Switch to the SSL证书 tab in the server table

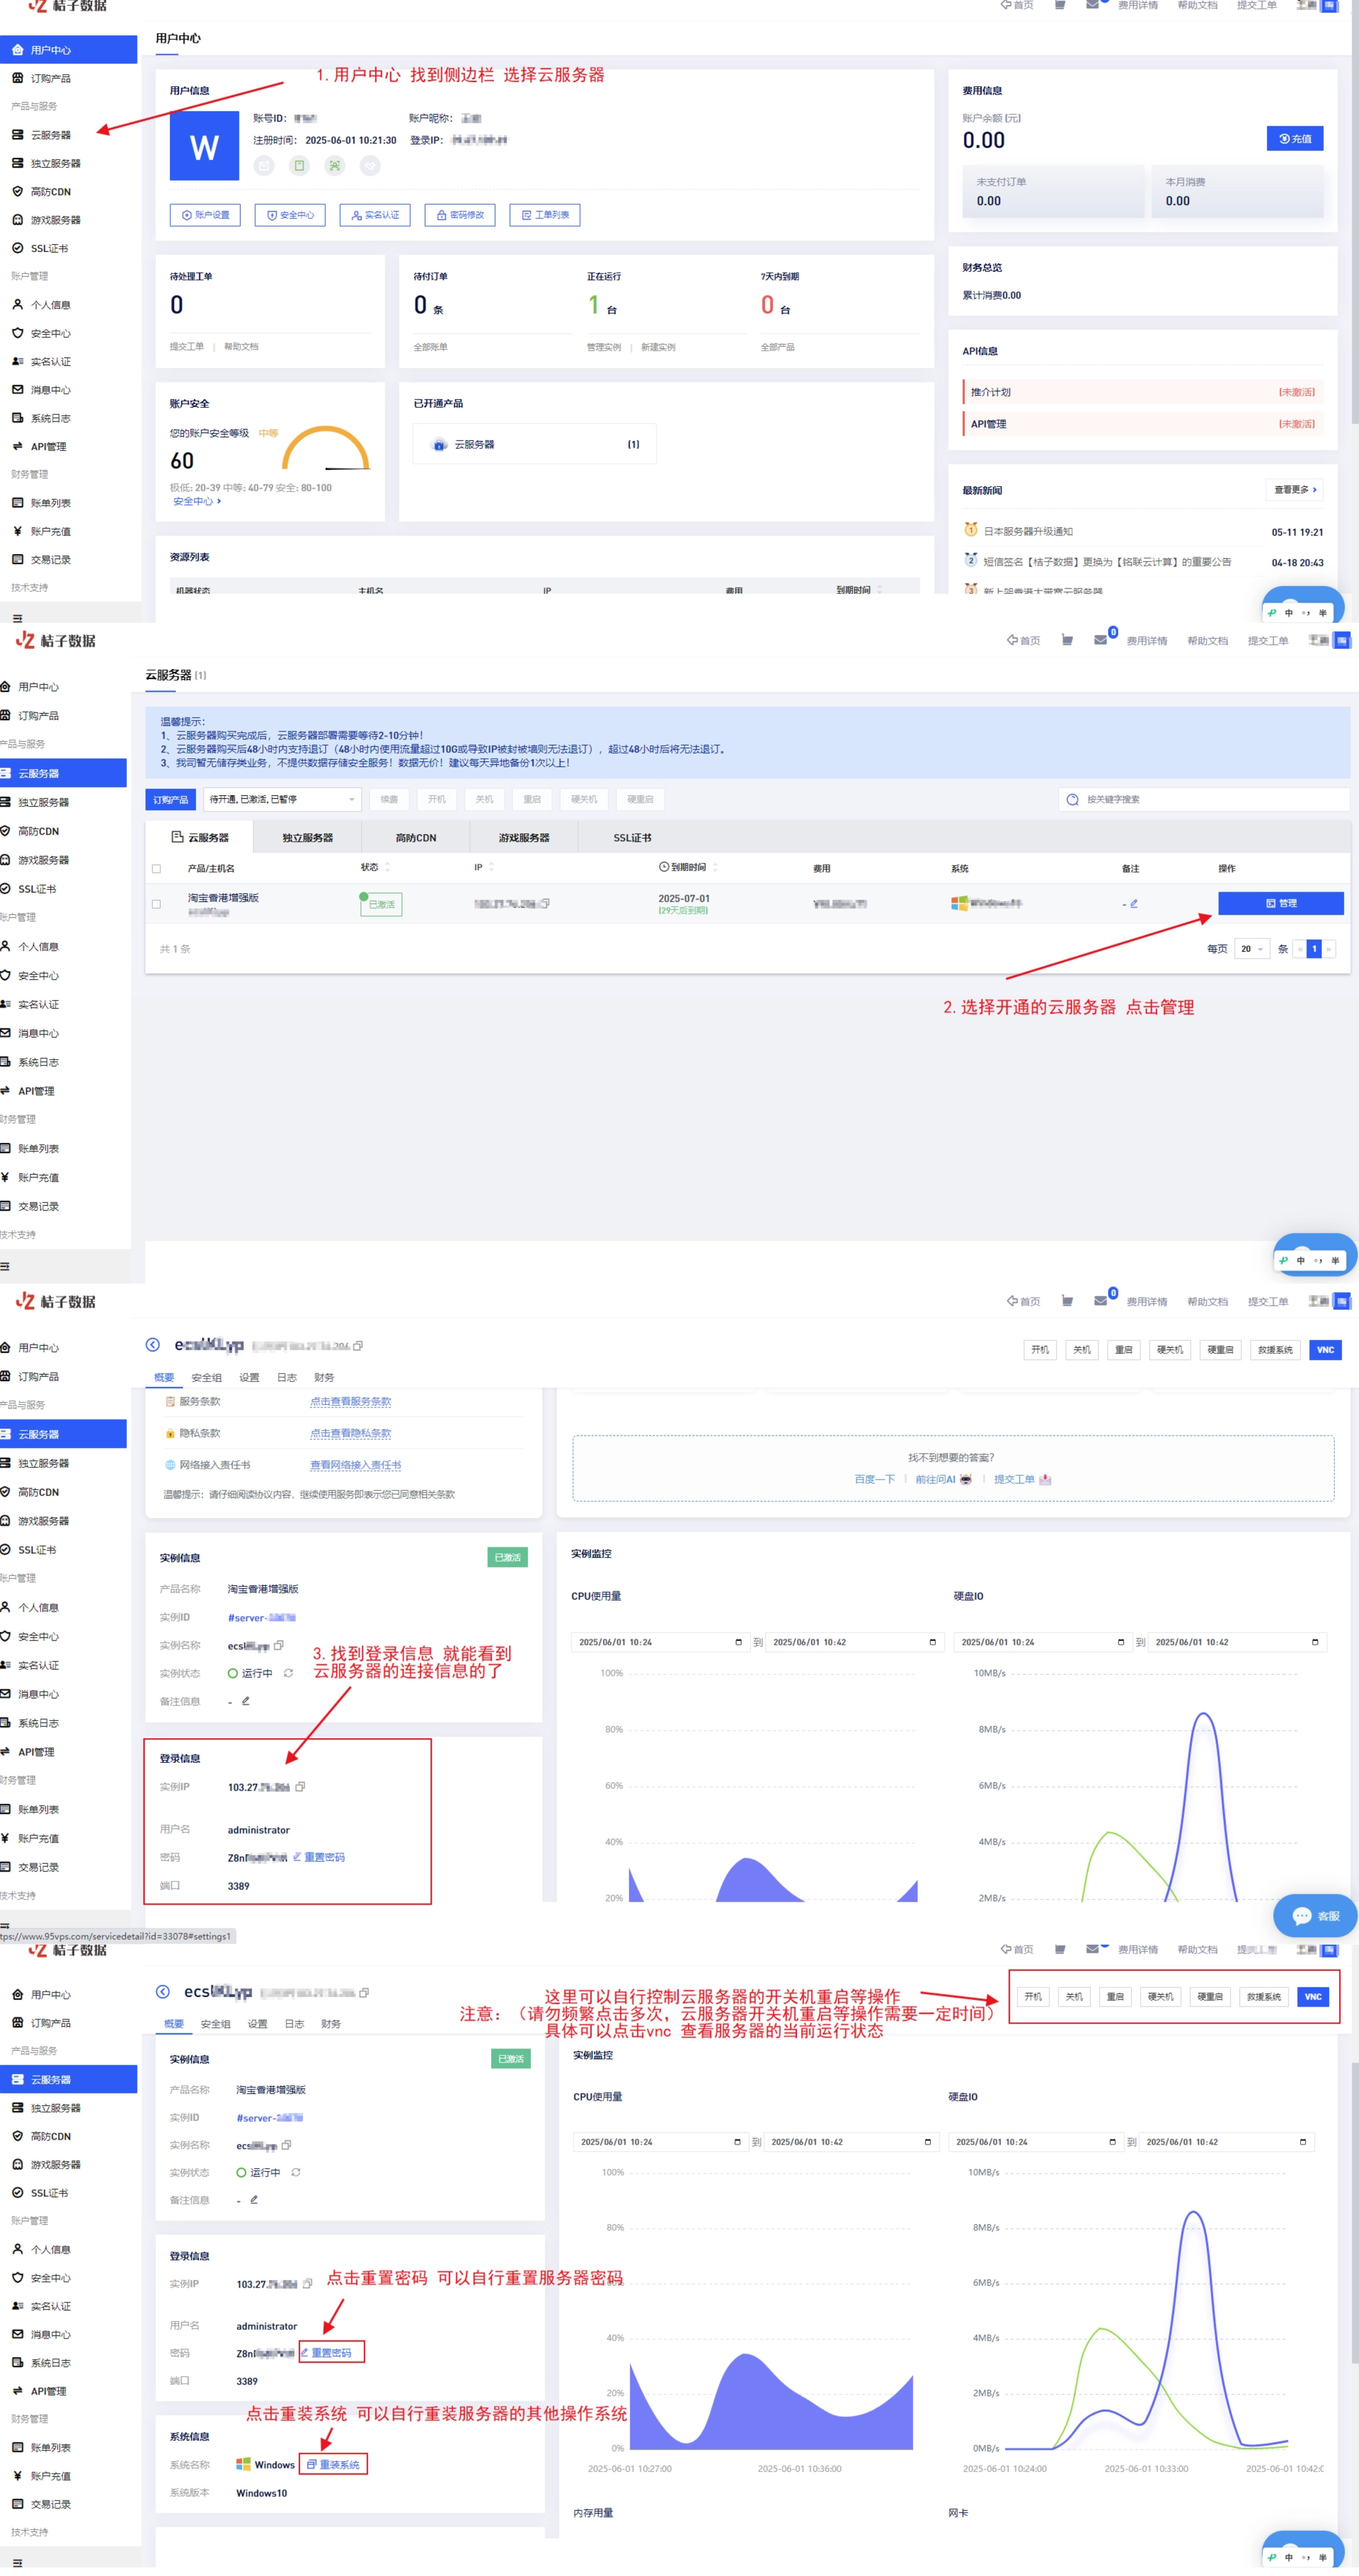(x=632, y=838)
